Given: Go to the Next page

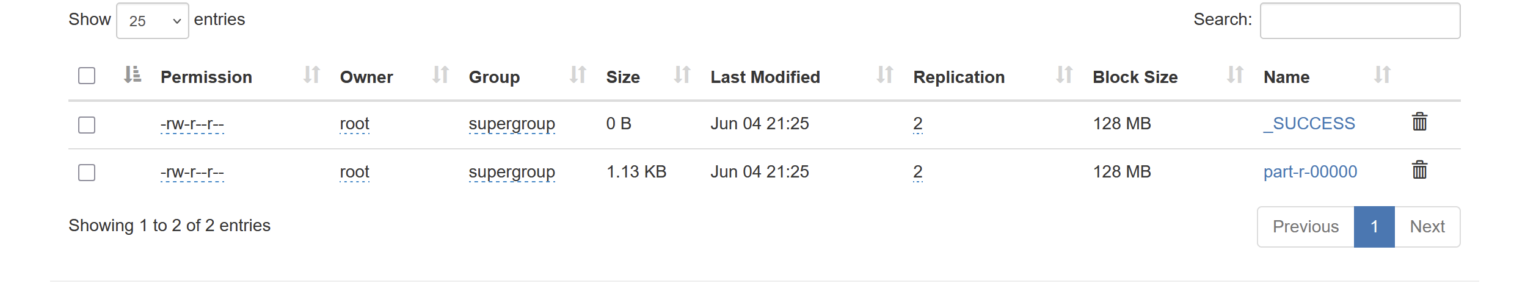Looking at the screenshot, I should pyautogui.click(x=1427, y=227).
